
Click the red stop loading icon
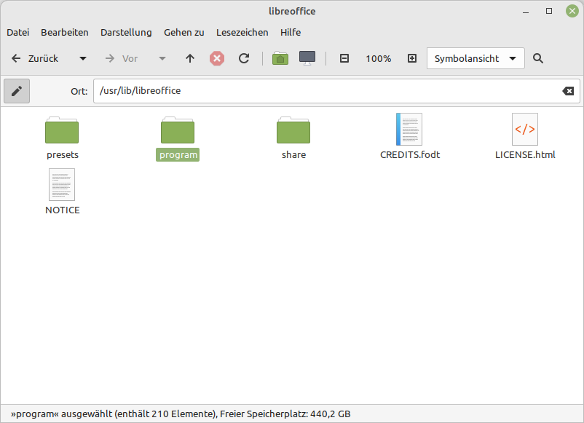click(x=217, y=58)
